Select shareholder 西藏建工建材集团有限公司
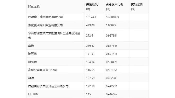The width and height of the screenshot is (175, 98). [45, 17]
